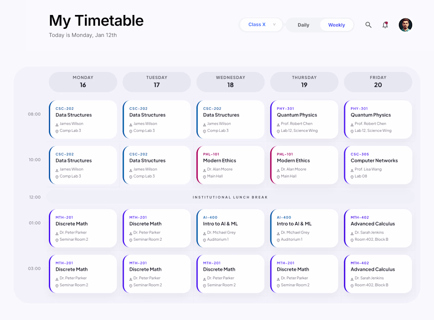This screenshot has height=320, width=434.
Task: Open Friday 03:00 Advanced Calculus card
Action: tap(378, 274)
